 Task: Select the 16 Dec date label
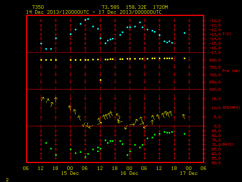tap(129, 173)
